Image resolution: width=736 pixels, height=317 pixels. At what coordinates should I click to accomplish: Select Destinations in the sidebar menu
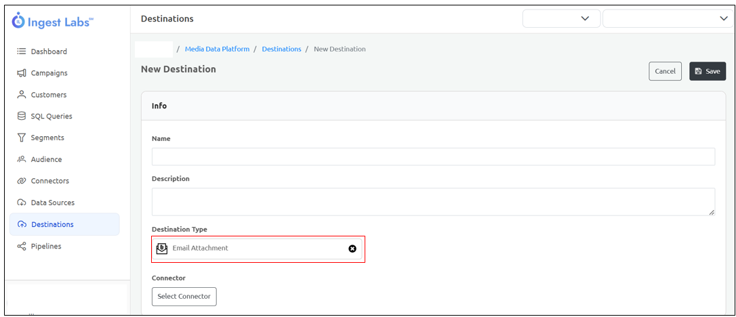[x=65, y=224]
